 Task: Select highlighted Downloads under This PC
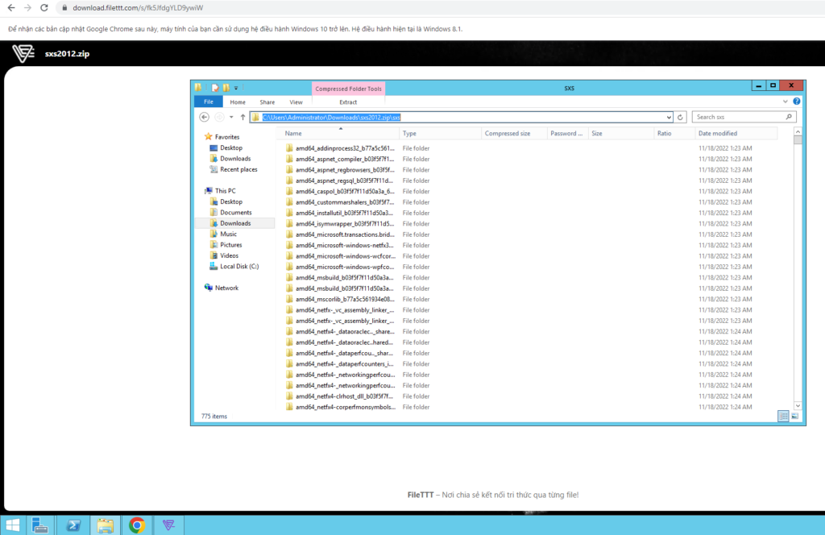235,223
